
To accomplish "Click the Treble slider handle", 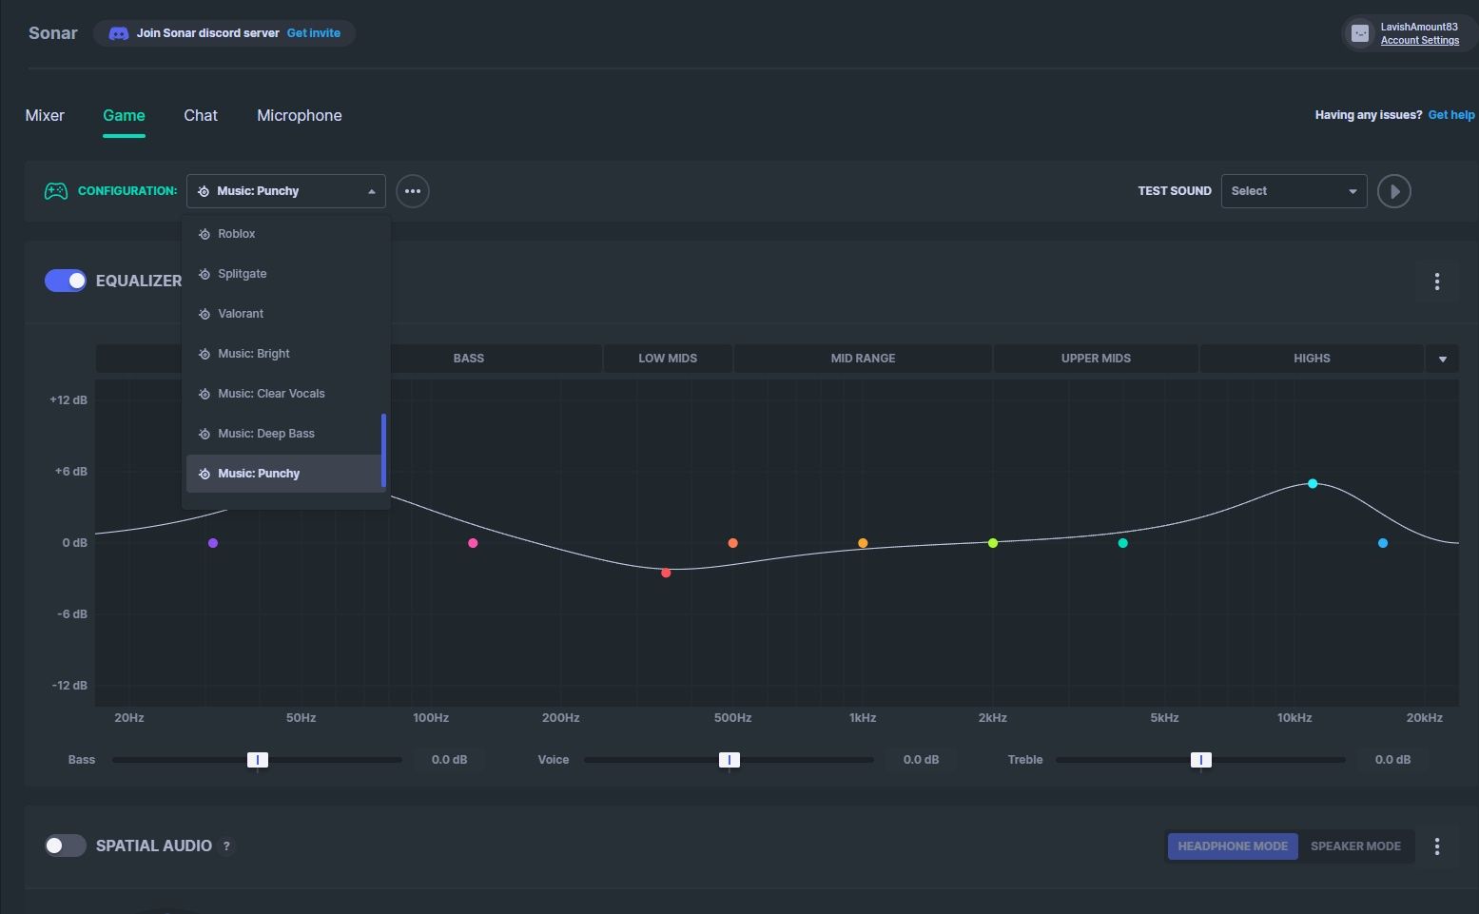I will click(1200, 760).
